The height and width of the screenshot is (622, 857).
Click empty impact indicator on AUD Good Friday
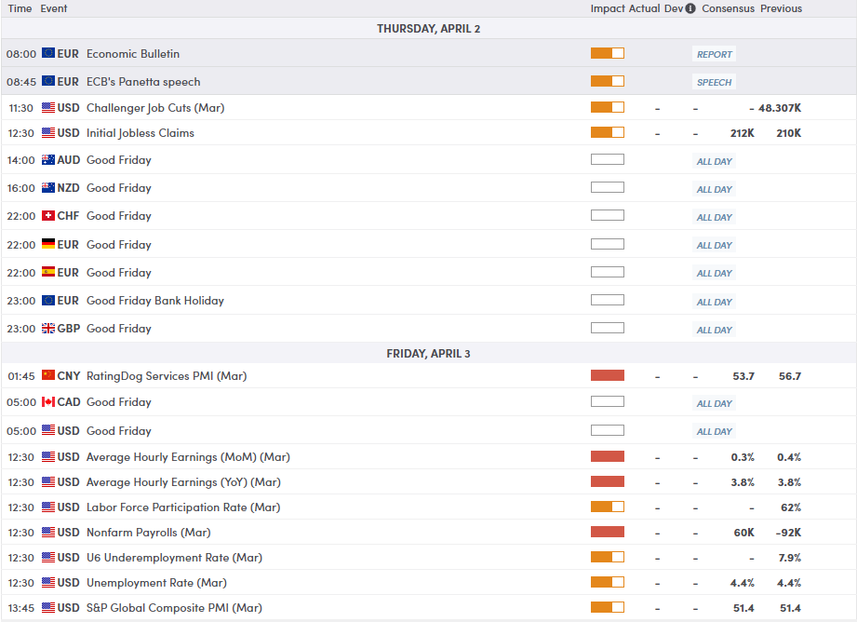coord(608,159)
